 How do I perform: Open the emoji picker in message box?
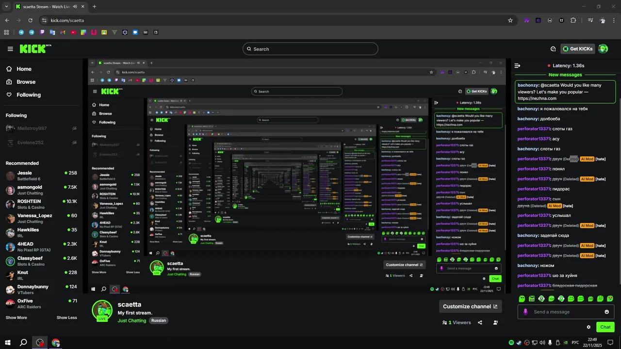pos(606,312)
